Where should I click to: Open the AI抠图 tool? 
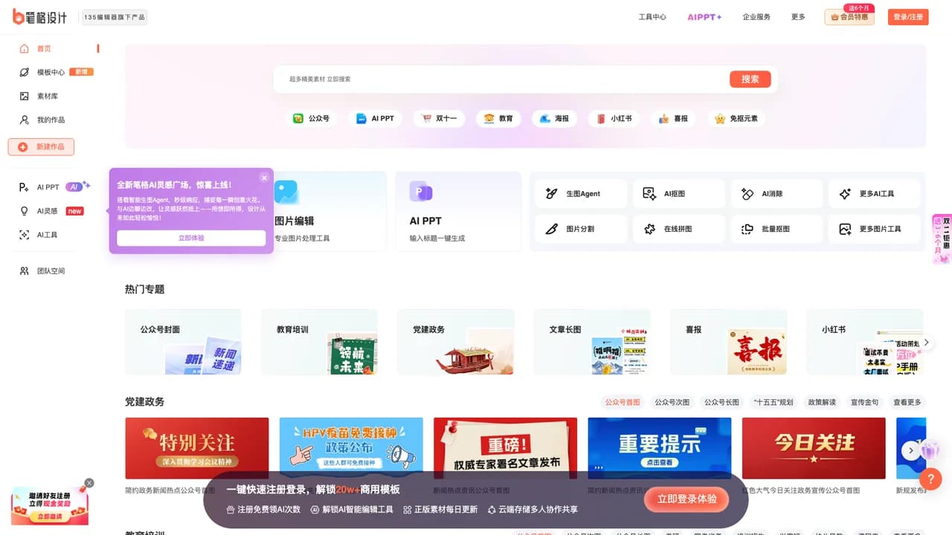click(x=679, y=194)
